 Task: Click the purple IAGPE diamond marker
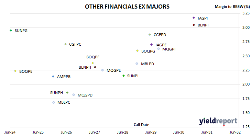[x=151, y=45]
